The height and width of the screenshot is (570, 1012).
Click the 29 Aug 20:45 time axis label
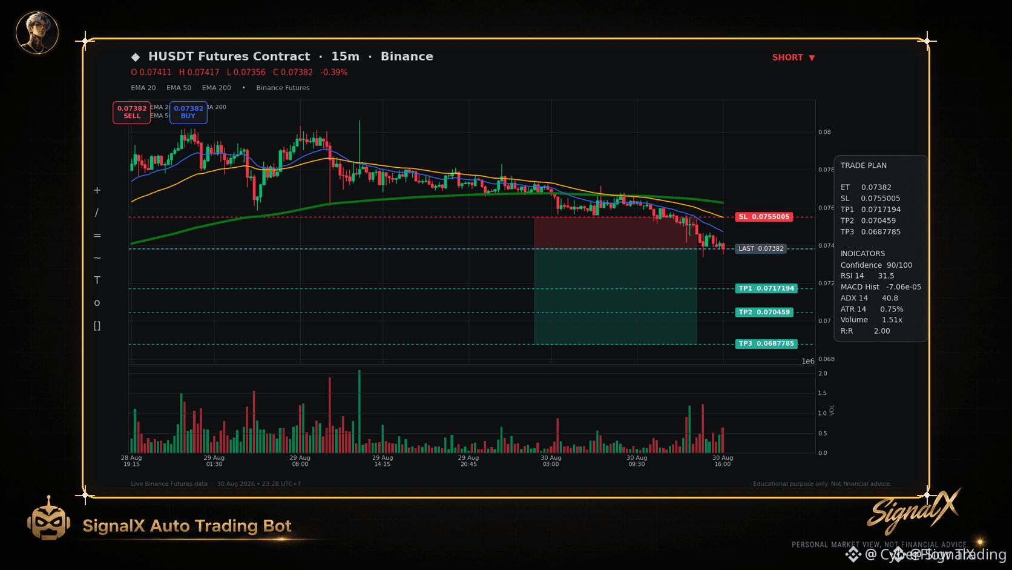[468, 461]
